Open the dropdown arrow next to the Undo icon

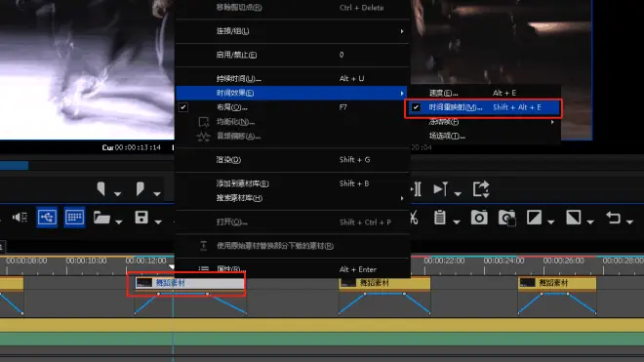pyautogui.click(x=629, y=221)
